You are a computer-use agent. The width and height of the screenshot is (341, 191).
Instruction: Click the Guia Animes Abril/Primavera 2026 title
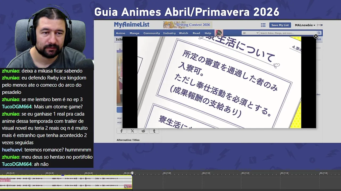pos(187,12)
